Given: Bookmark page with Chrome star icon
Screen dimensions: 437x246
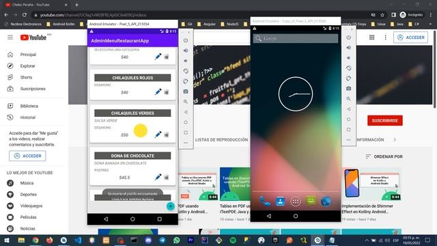Looking at the screenshot, I should (382, 15).
